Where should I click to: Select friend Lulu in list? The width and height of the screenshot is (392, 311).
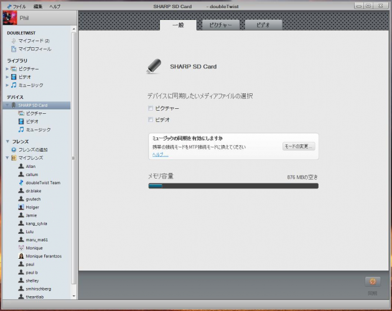point(29,232)
